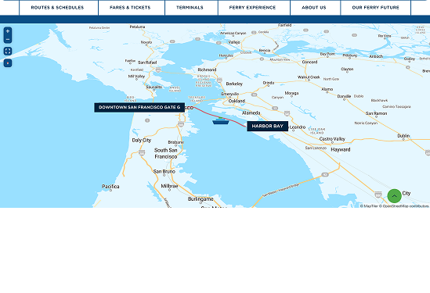Click the Hayward map label

tap(341, 150)
